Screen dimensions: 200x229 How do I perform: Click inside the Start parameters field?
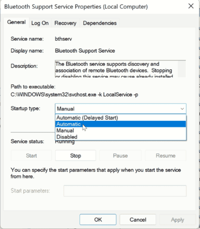tap(125, 191)
